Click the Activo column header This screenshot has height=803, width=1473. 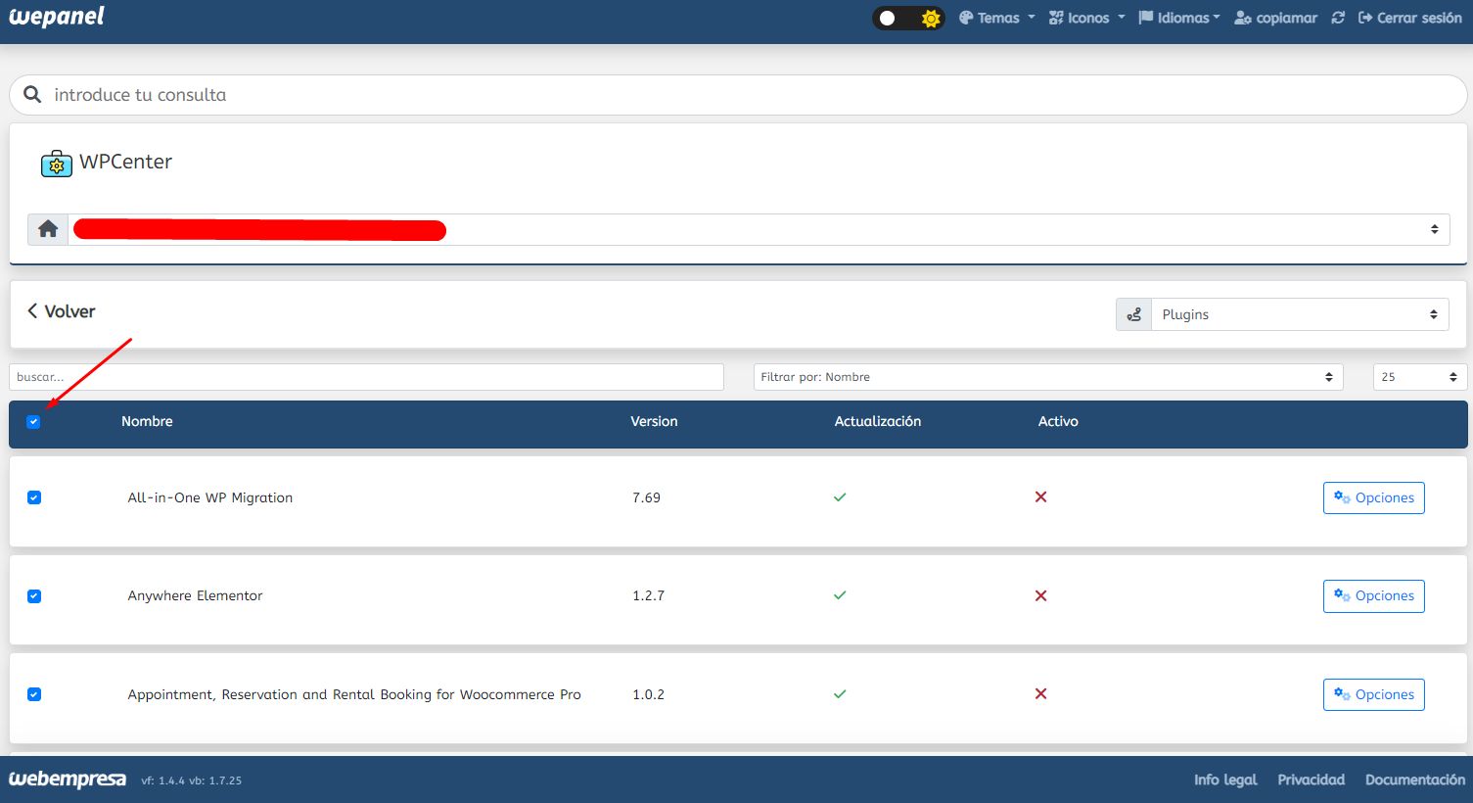point(1058,422)
